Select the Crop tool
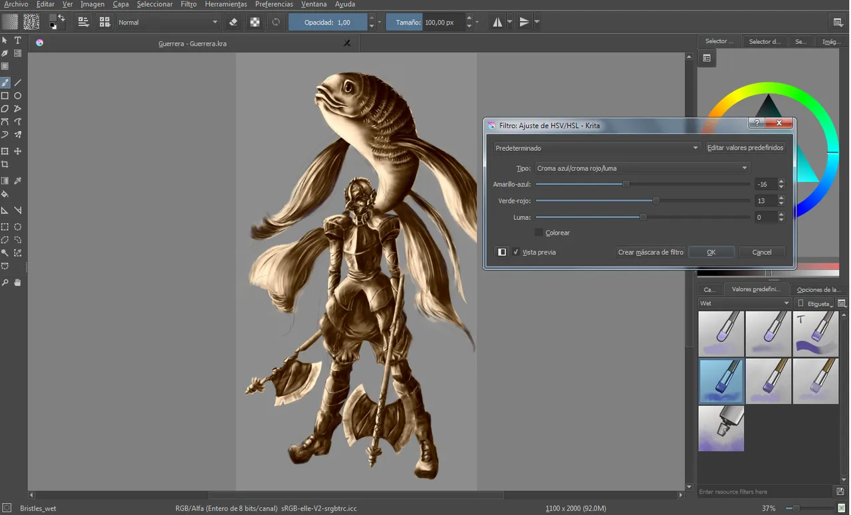851x515 pixels. pyautogui.click(x=5, y=164)
